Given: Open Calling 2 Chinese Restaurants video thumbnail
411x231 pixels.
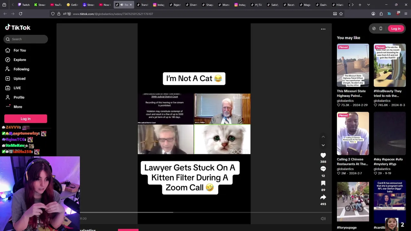Looking at the screenshot, I should 353,133.
